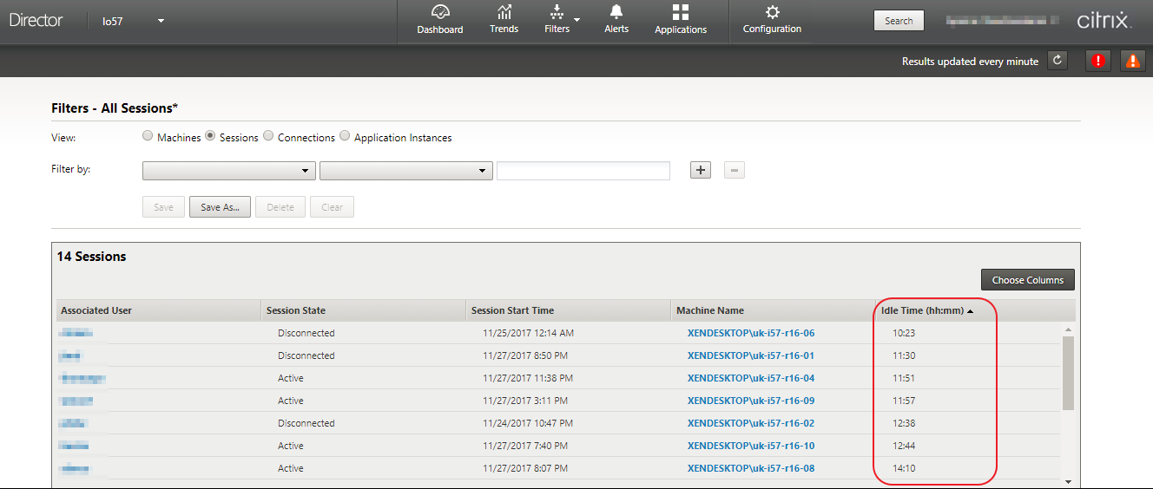This screenshot has height=489, width=1153.
Task: Add a filter condition with plus button
Action: pos(701,170)
